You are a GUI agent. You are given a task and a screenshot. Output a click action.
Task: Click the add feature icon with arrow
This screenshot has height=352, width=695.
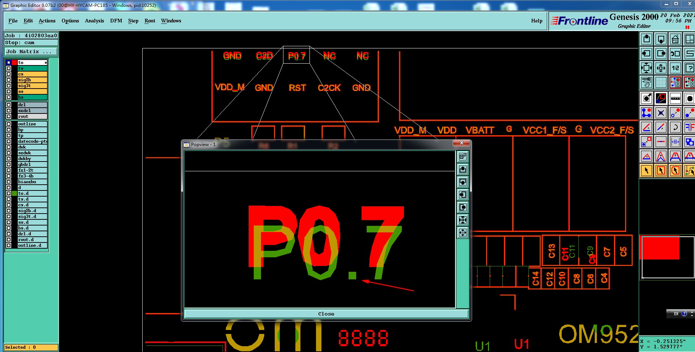pyautogui.click(x=646, y=98)
